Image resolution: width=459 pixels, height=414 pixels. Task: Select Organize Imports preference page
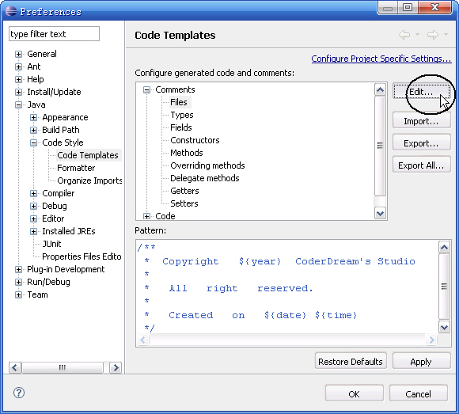[x=89, y=180]
